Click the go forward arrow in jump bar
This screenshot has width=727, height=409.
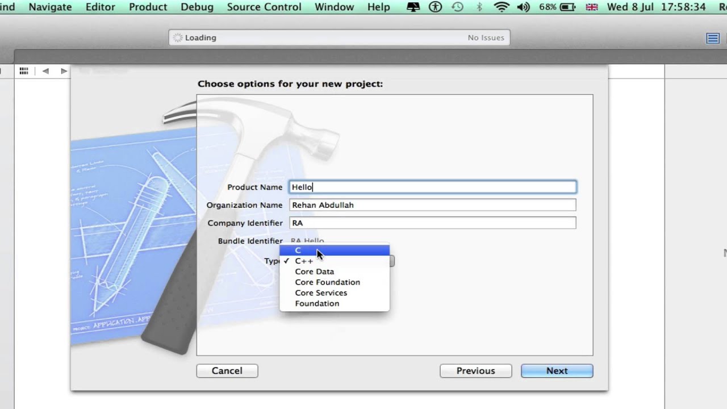(x=64, y=71)
